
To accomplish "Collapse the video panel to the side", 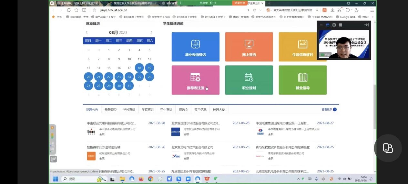I will 366,25.
